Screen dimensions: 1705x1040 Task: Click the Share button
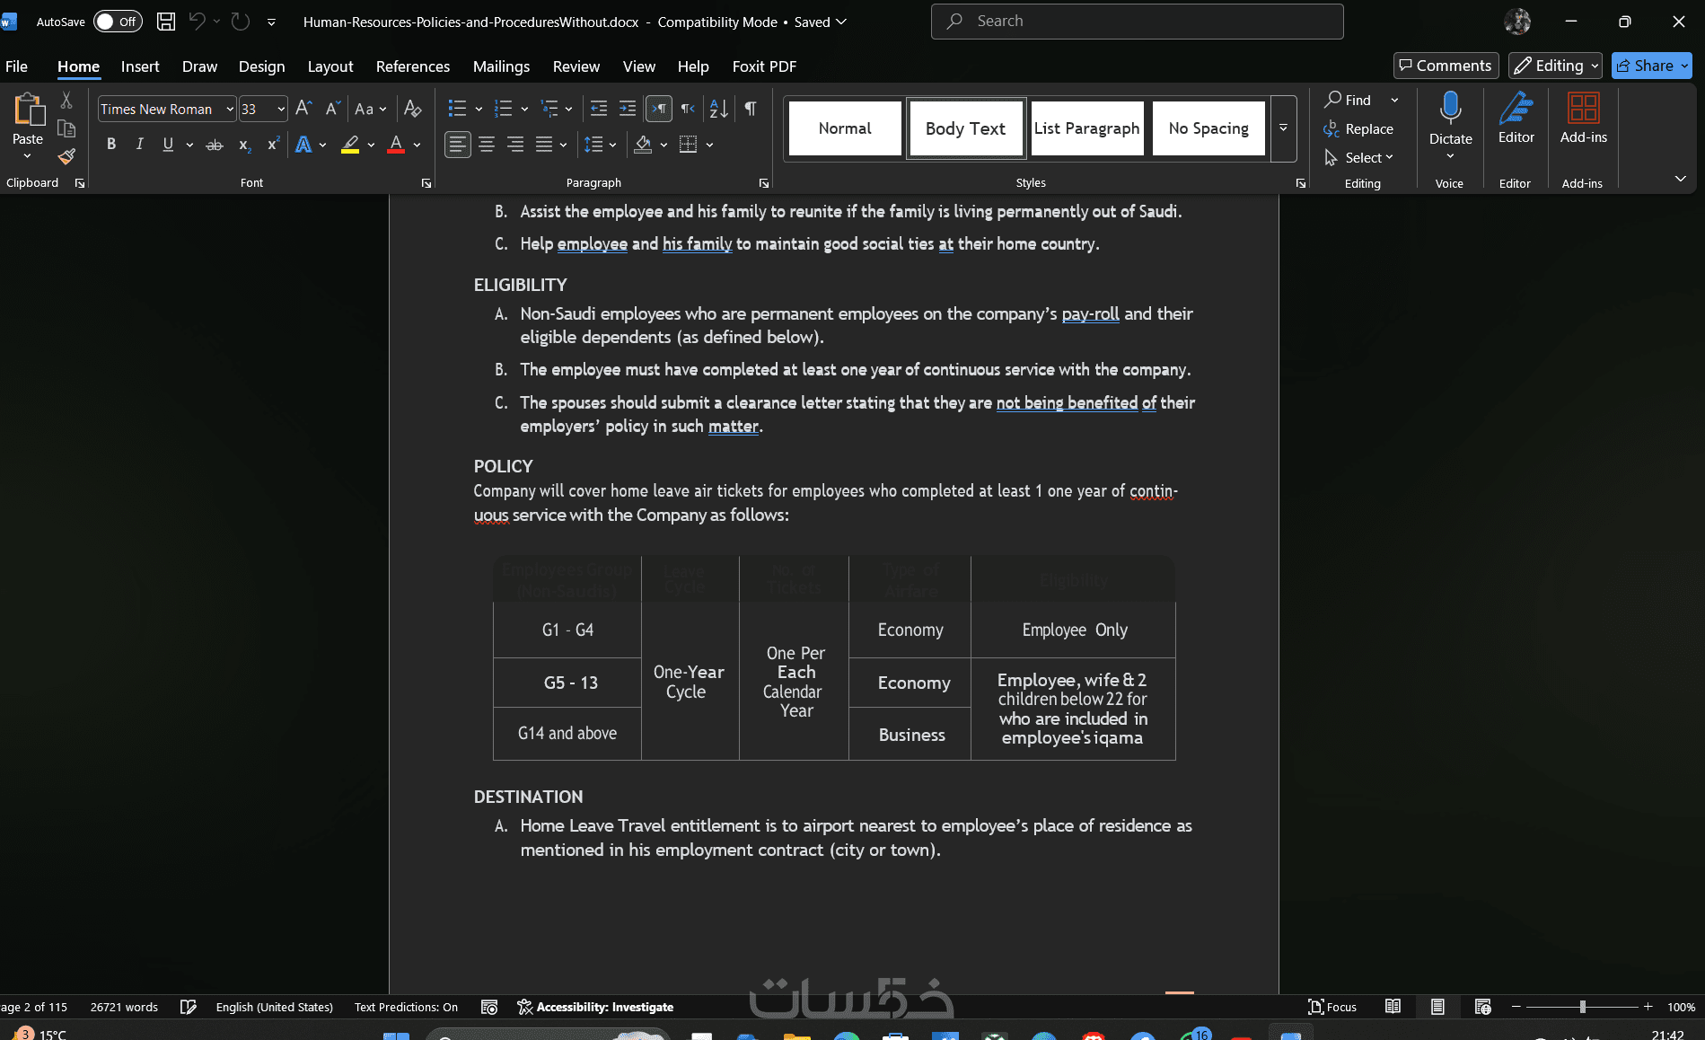tap(1652, 66)
